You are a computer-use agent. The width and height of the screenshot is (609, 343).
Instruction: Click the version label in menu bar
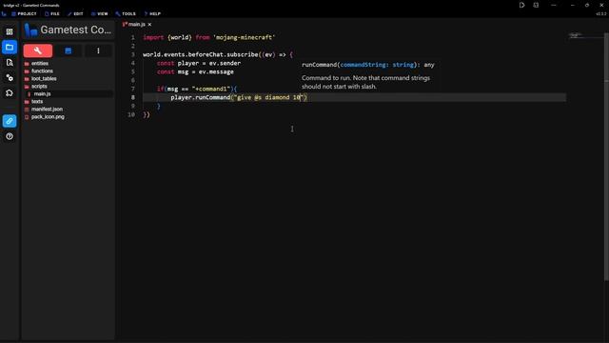600,14
